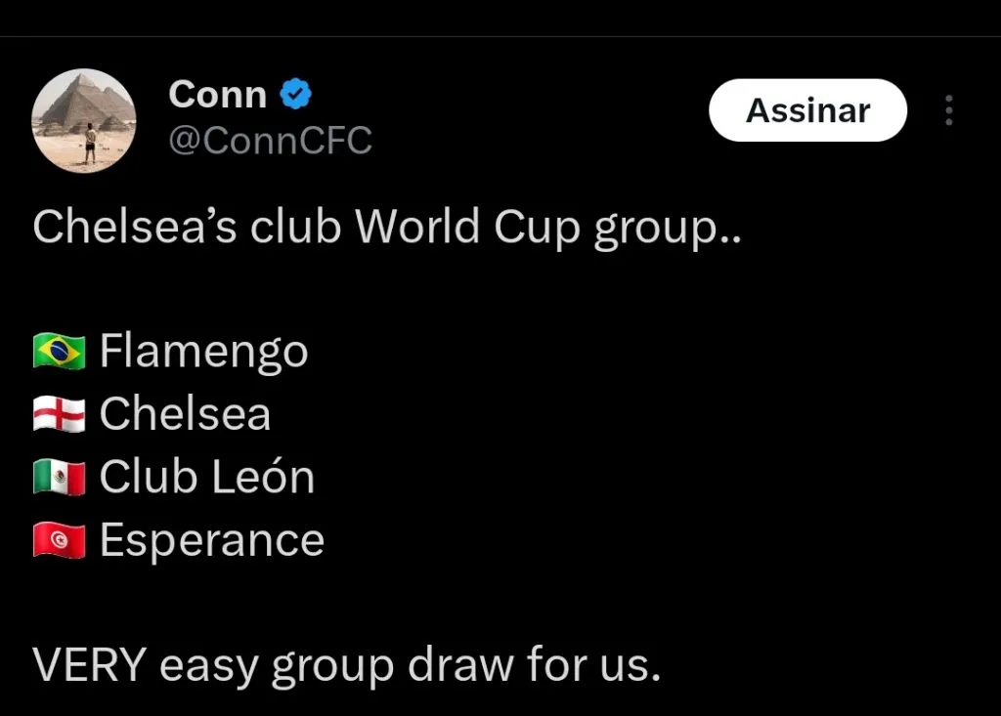1001x716 pixels.
Task: Click the blue verified badge next to Conn
Action: [296, 95]
